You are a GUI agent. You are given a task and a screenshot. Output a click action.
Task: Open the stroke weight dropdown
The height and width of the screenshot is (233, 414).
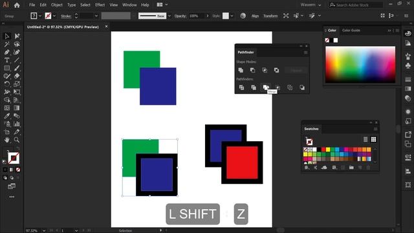(96, 16)
